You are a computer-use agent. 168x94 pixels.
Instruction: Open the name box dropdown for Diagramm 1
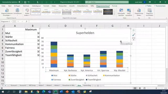(x=11, y=21)
